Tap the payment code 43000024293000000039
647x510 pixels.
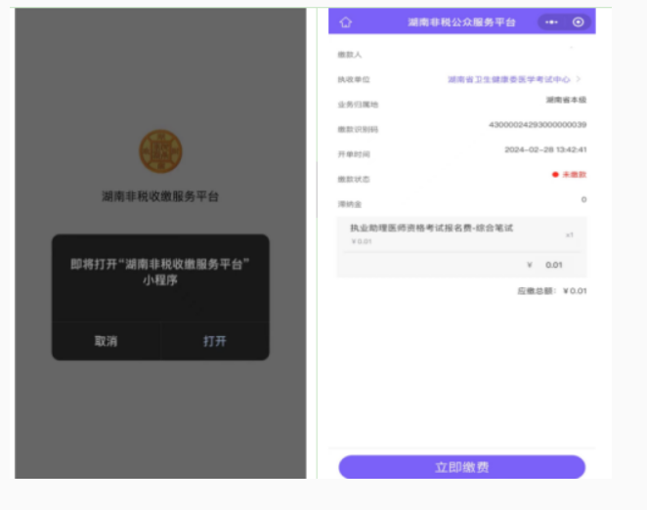click(537, 125)
